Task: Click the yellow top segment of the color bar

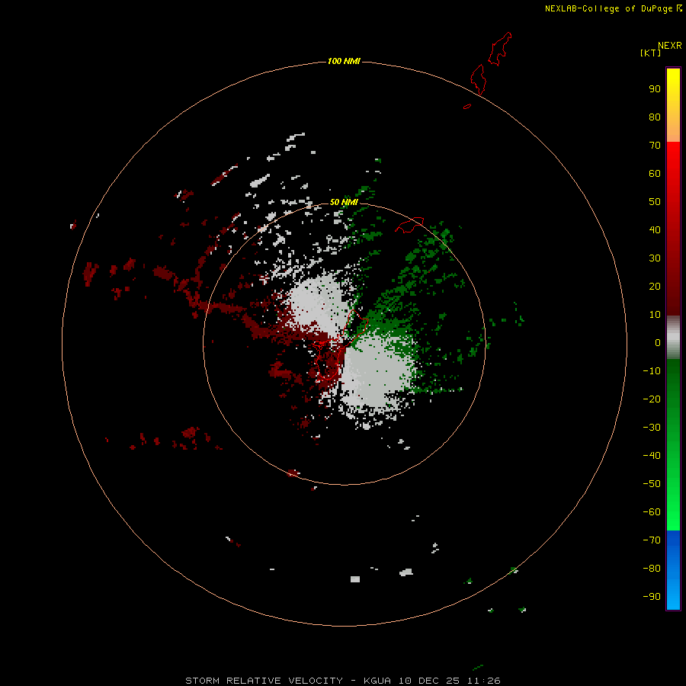Action: click(673, 105)
